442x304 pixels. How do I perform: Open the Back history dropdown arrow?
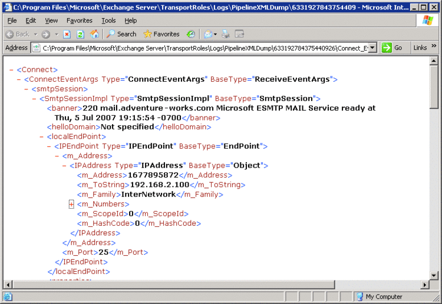coord(35,34)
